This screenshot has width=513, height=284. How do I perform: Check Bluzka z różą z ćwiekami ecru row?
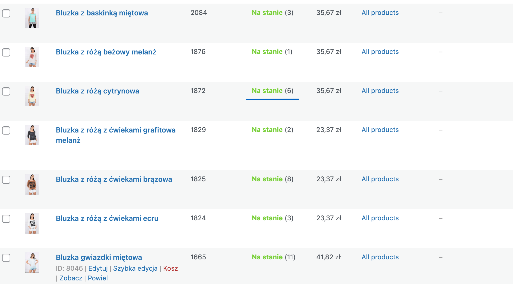6,219
